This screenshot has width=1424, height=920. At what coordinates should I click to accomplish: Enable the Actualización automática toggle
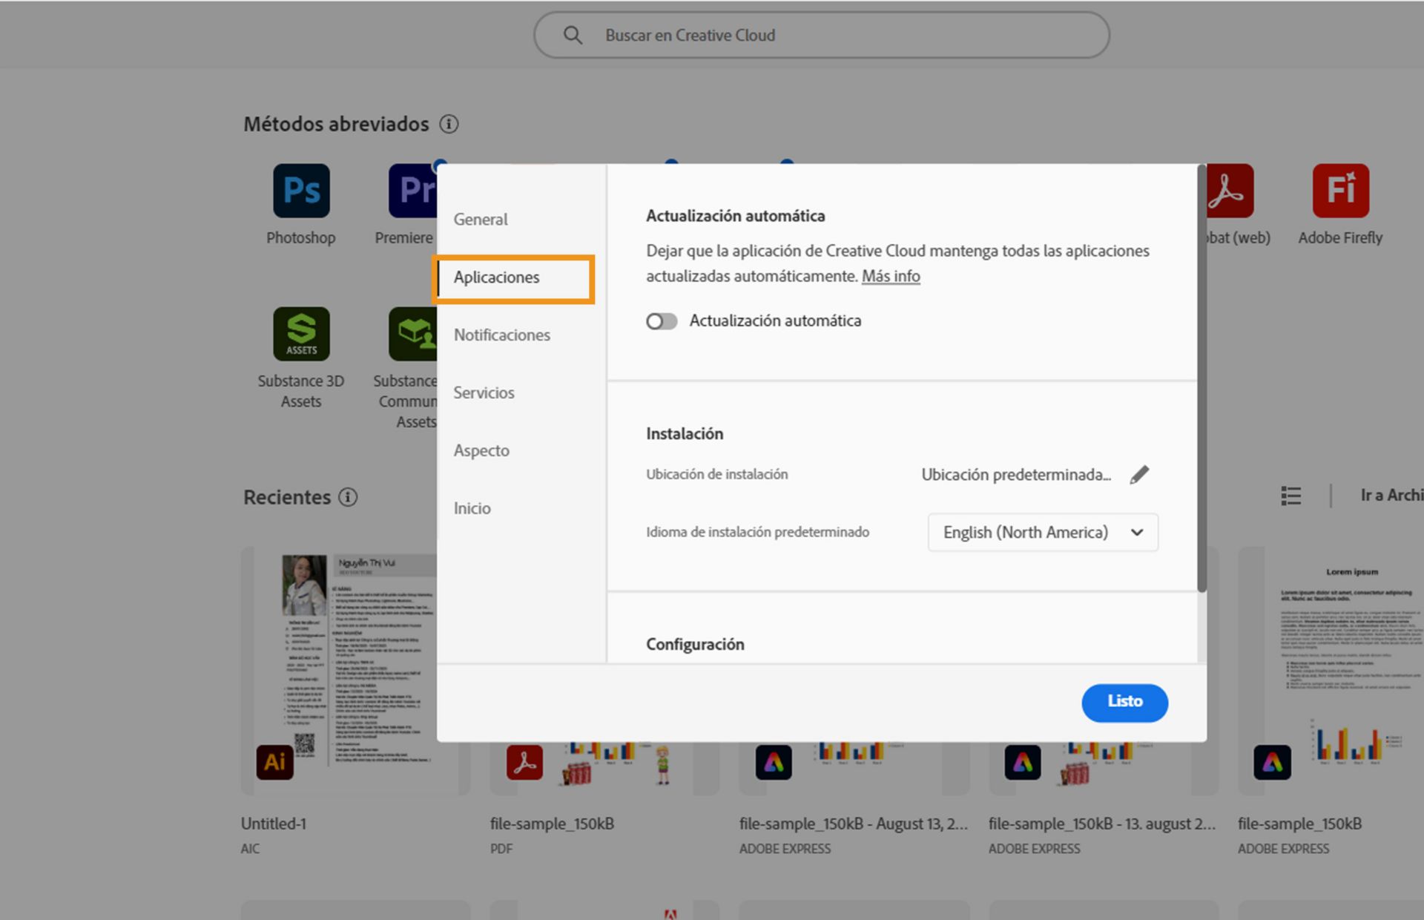[661, 321]
